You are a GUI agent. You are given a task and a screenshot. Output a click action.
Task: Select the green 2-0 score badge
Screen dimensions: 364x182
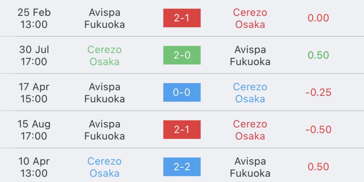point(182,55)
